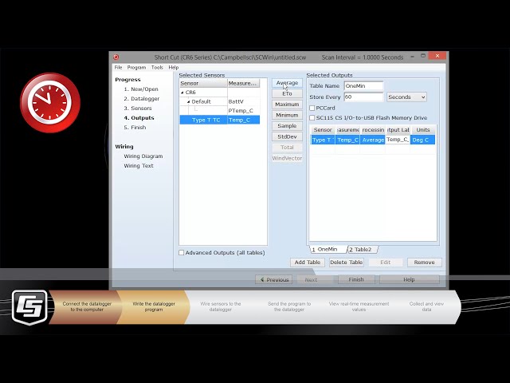Click View real-time measurement values step
The height and width of the screenshot is (383, 510).
pyautogui.click(x=359, y=306)
